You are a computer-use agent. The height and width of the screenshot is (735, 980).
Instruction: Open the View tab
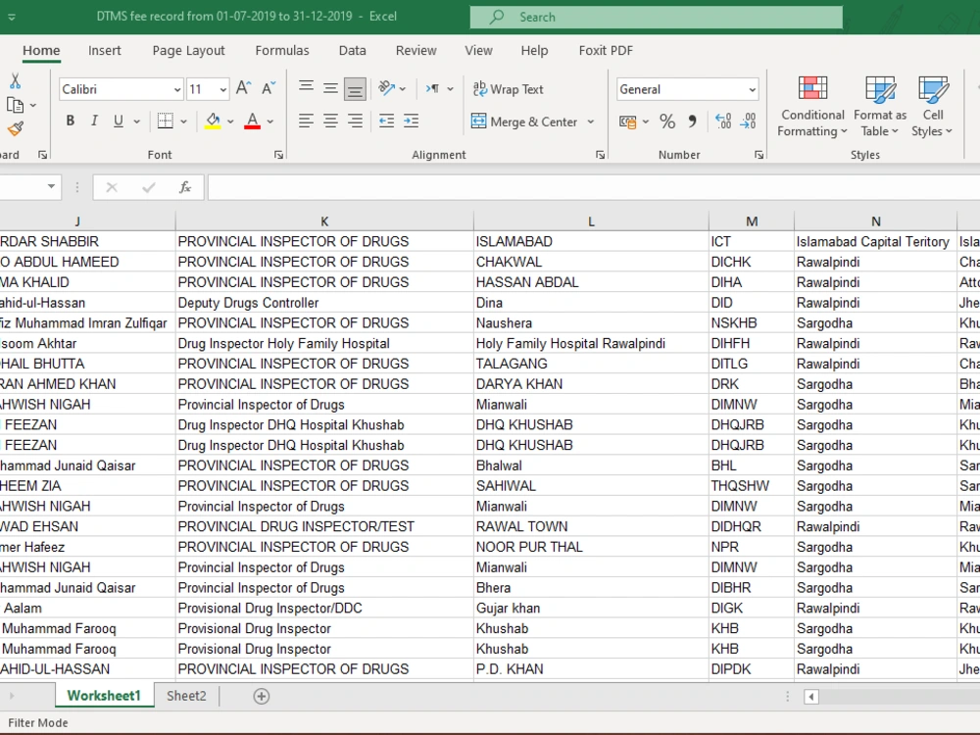click(x=478, y=51)
